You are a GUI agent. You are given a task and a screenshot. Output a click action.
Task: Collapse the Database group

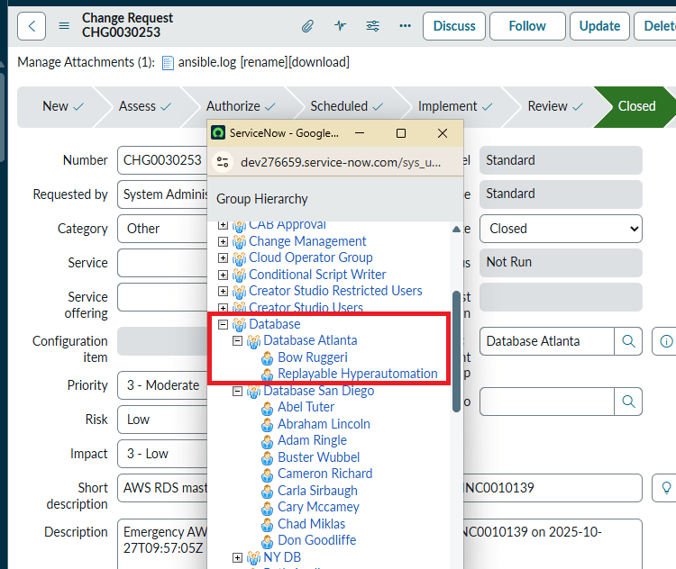click(223, 324)
